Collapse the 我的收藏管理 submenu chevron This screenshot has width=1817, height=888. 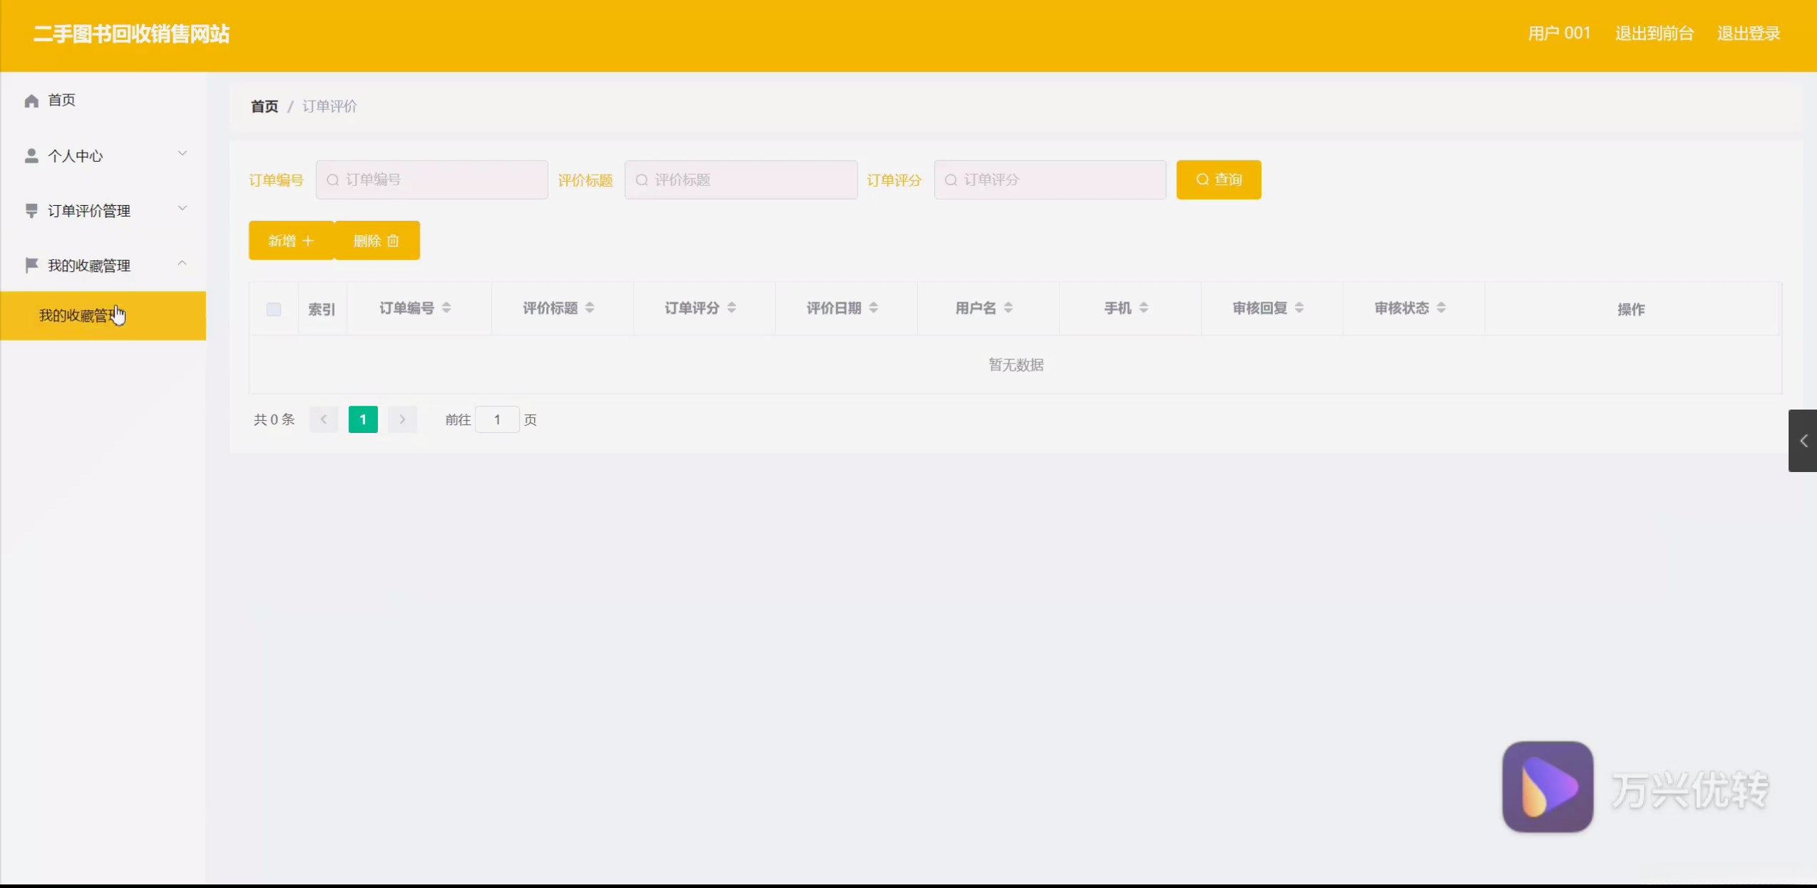pos(183,263)
